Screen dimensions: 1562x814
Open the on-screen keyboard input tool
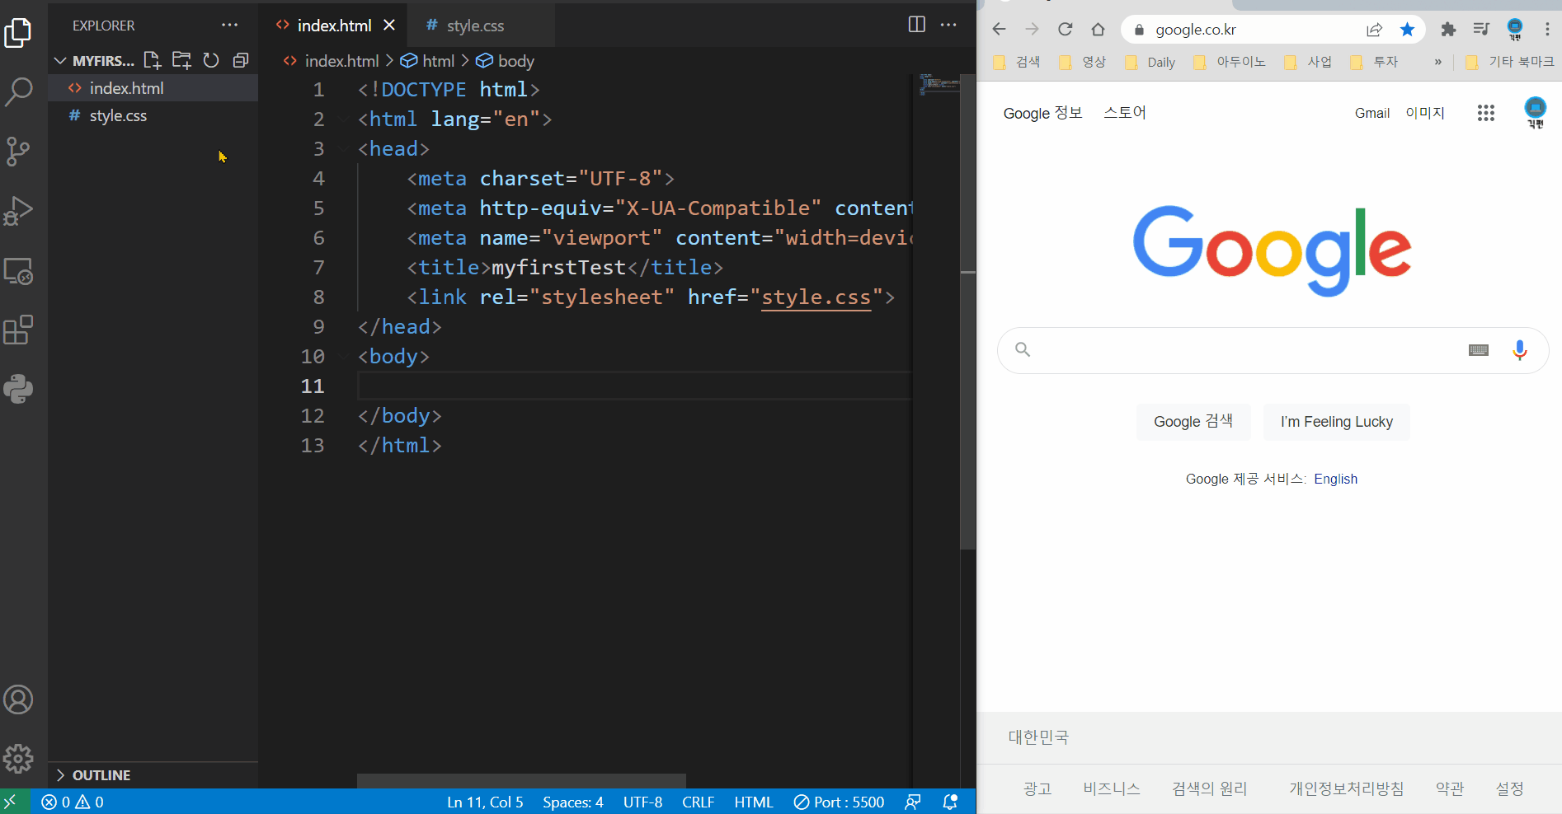tap(1479, 350)
